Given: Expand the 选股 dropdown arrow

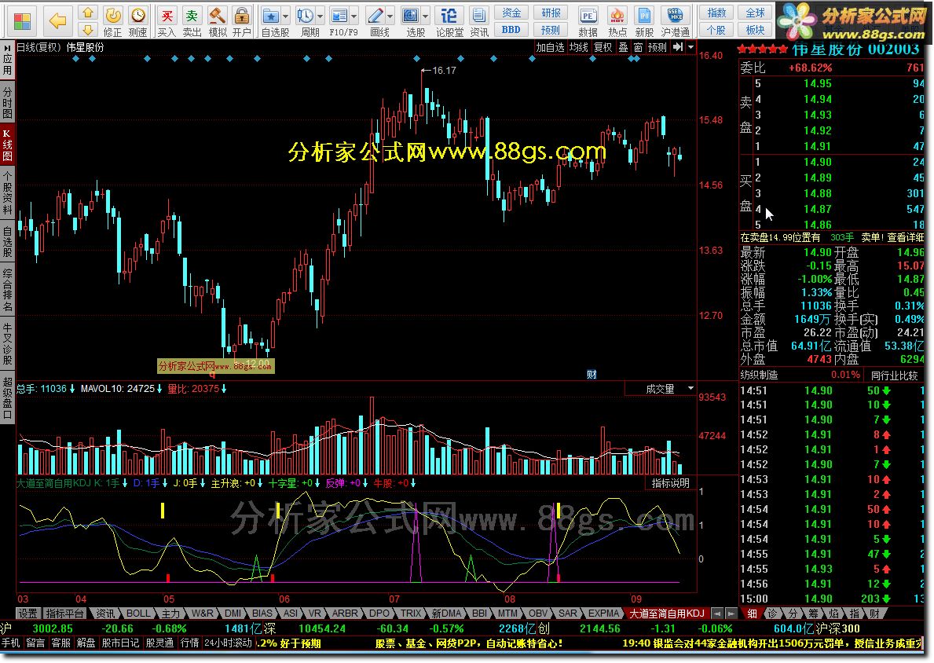Looking at the screenshot, I should 425,16.
